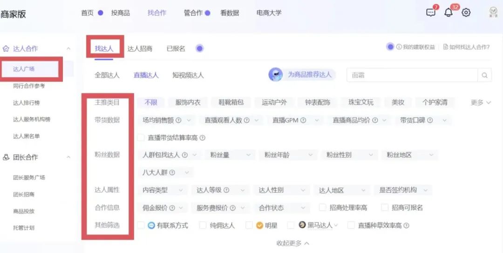Image resolution: width=503 pixels, height=253 pixels.
Task: Select the 短视频达人 filter tab
Action: 188,75
